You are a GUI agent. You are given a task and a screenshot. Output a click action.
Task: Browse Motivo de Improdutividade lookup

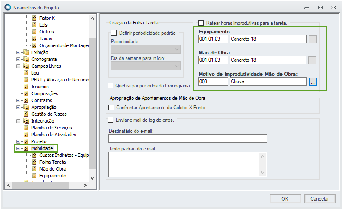[313, 81]
